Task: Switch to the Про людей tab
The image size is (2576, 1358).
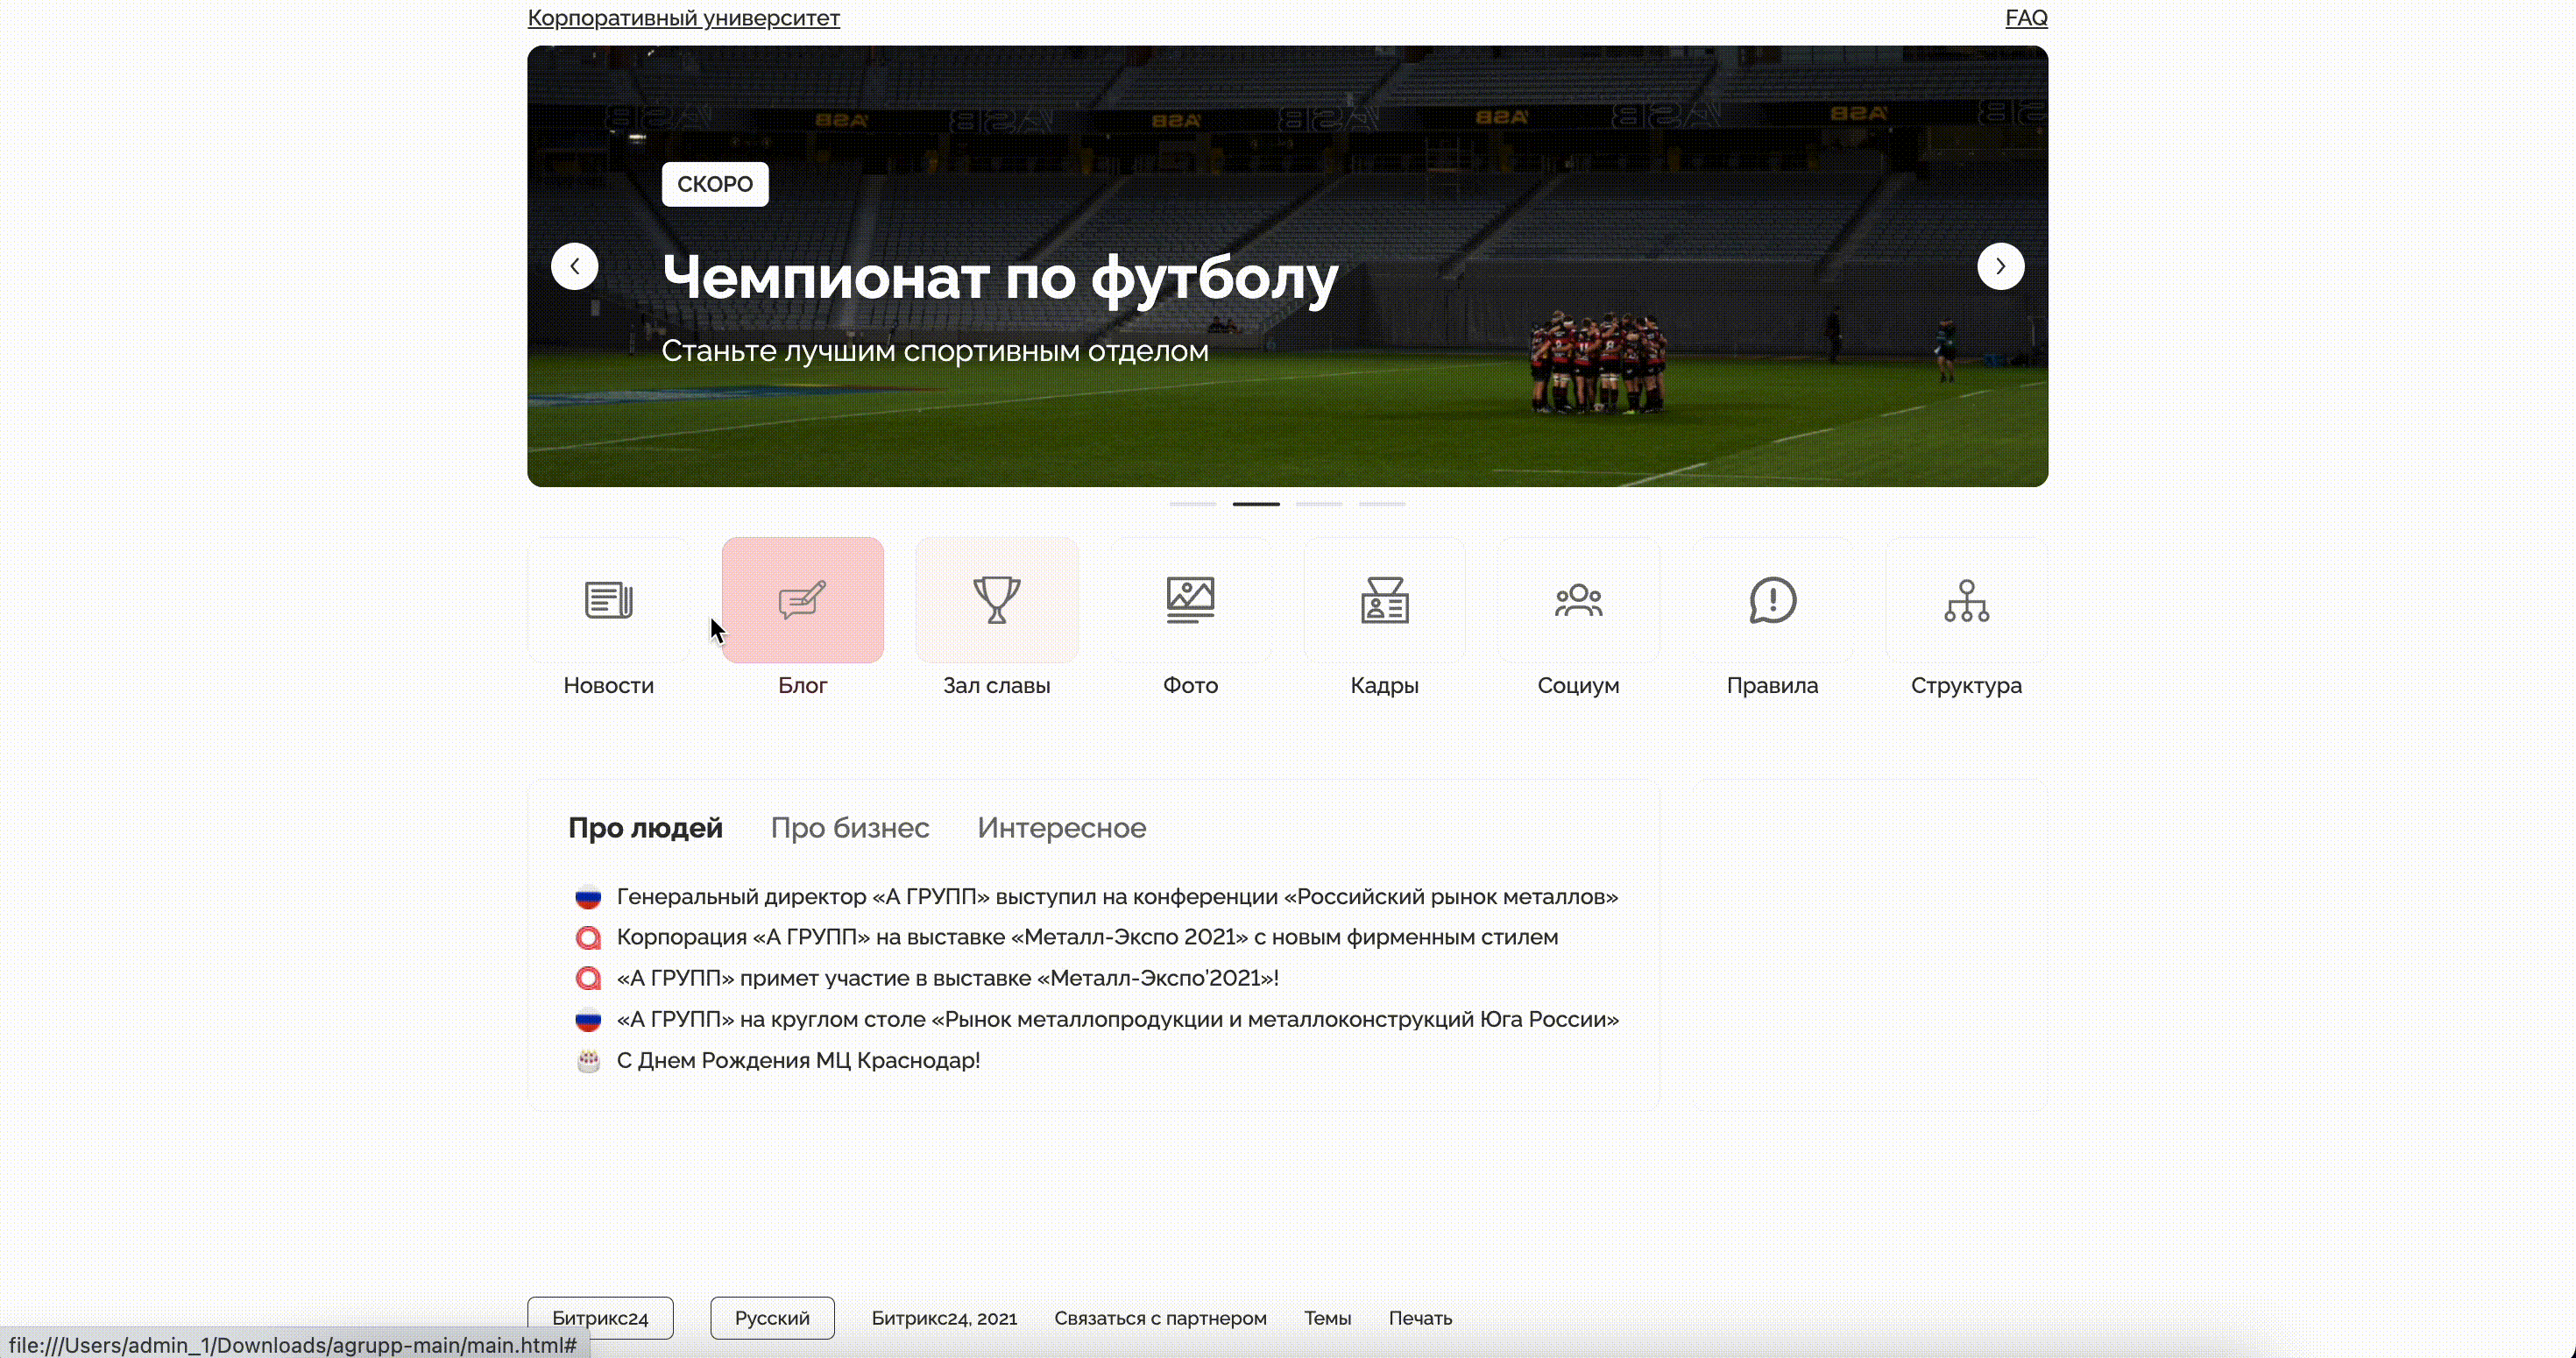Action: 645,828
